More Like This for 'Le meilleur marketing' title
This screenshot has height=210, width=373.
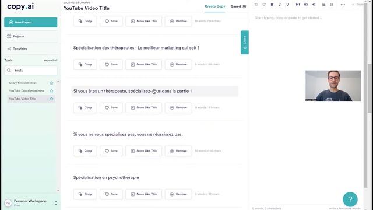[x=144, y=65]
